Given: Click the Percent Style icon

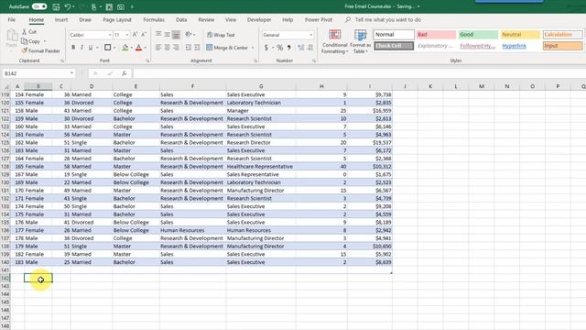Looking at the screenshot, I should 279,48.
